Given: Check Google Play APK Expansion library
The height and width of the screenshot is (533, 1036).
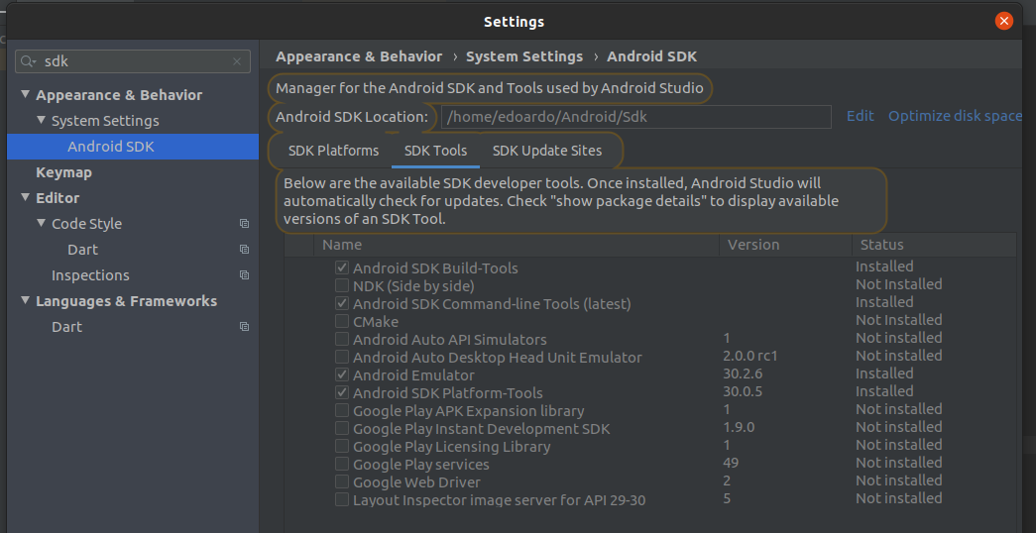Looking at the screenshot, I should click(x=342, y=410).
